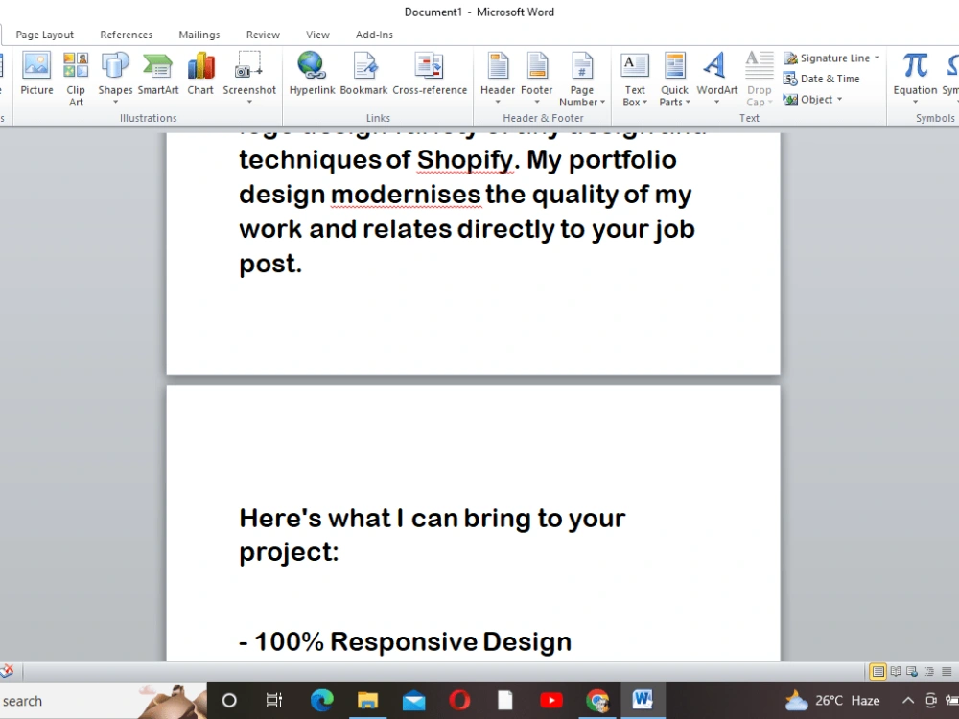Click the proofing status icon in status bar

7,671
